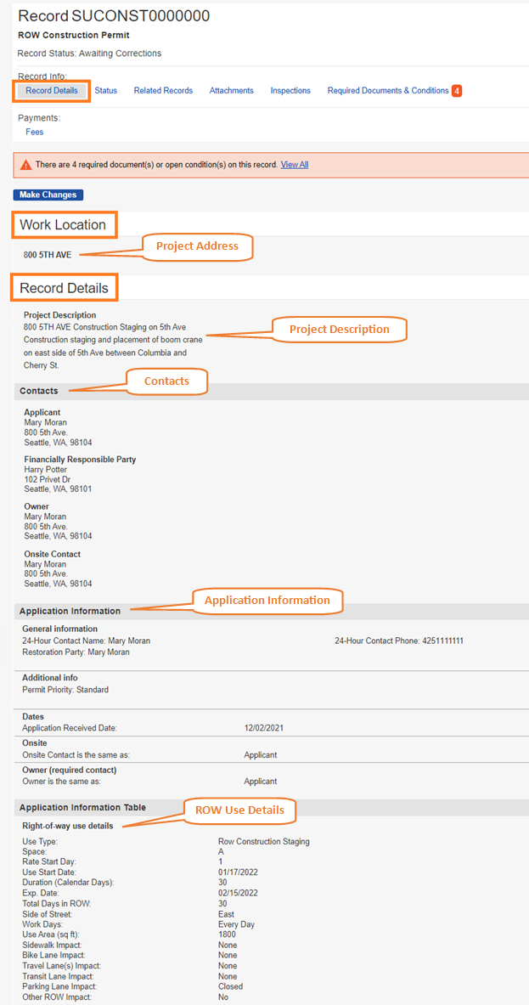Click the 800 5TH AVE work address
The image size is (529, 1005).
point(48,255)
